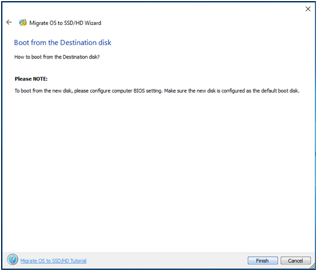The image size is (317, 271).
Task: Click the word "Tutorial" in the footer link
Action: (x=78, y=261)
